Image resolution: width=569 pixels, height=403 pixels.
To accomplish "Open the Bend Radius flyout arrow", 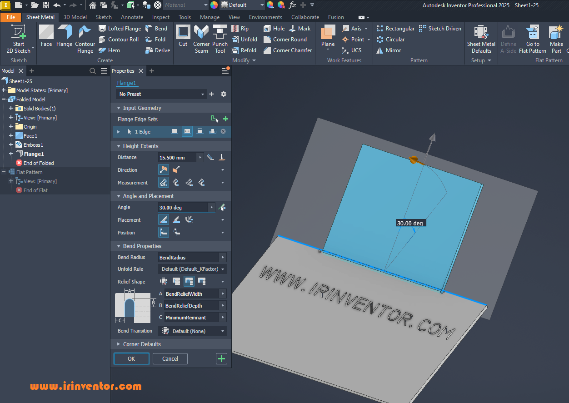I will point(223,257).
